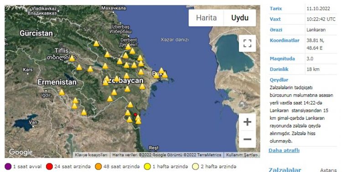This screenshot has width=342, height=172.
Task: Open the Daha ətraflı link
Action: (x=284, y=150)
